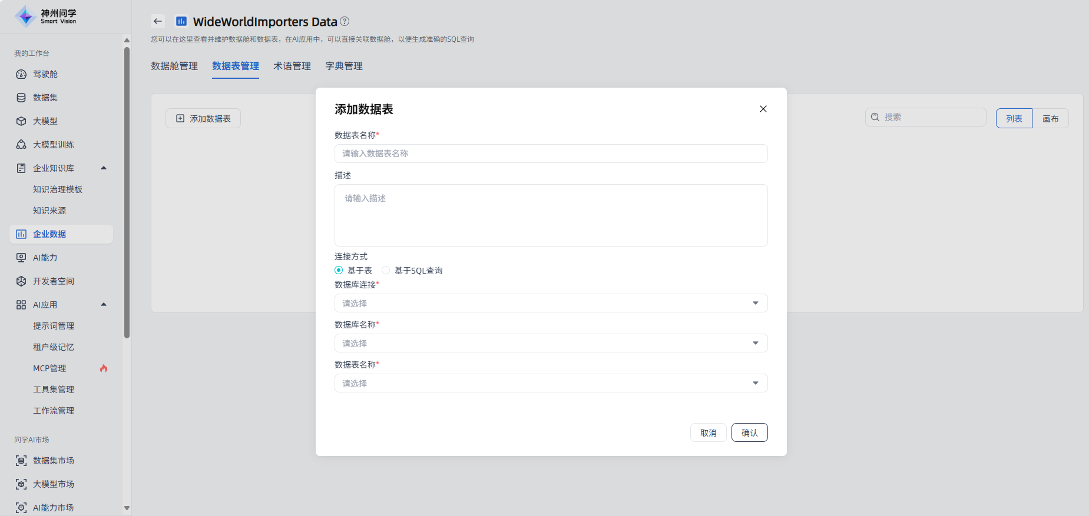Click the sidebar scrollbar down arrow
Viewport: 1089px width, 516px height.
[127, 508]
